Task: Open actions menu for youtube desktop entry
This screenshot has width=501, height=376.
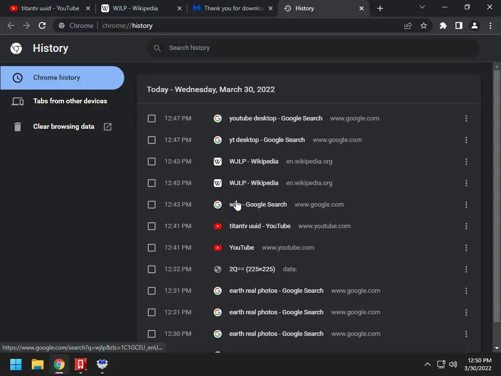Action: [466, 118]
